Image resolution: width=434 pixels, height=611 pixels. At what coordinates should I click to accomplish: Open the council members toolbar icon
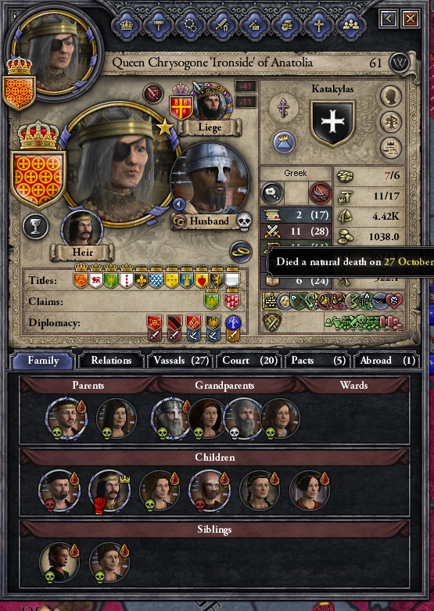351,25
